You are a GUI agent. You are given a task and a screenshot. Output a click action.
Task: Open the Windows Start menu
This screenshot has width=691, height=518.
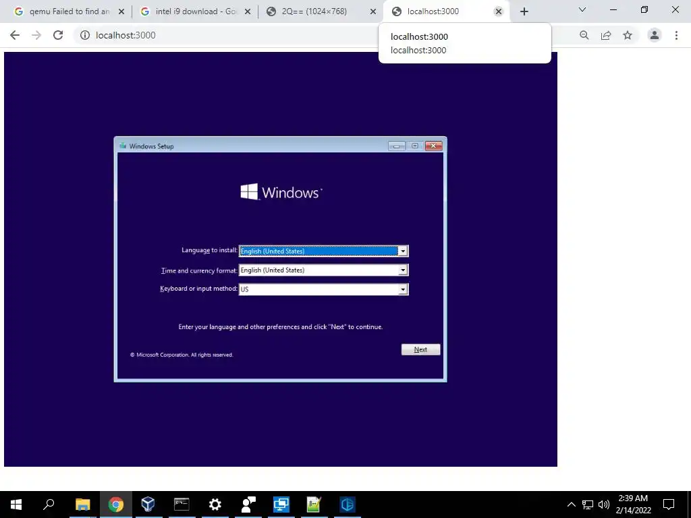pyautogui.click(x=16, y=505)
